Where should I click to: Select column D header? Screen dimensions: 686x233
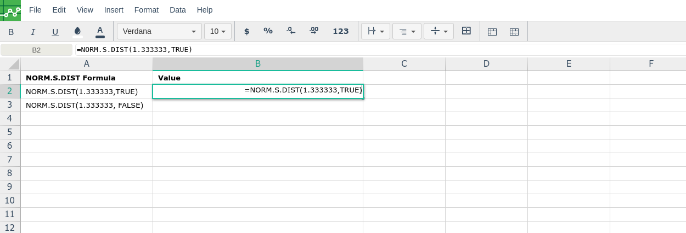coord(486,64)
